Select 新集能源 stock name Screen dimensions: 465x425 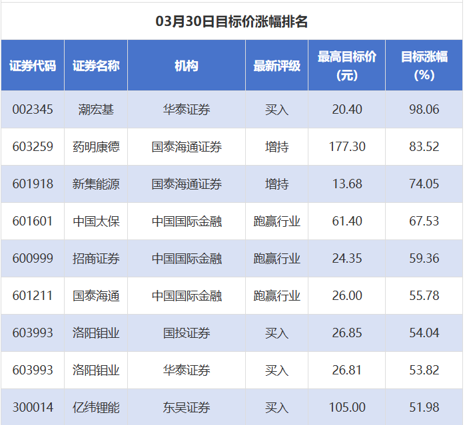click(x=96, y=184)
